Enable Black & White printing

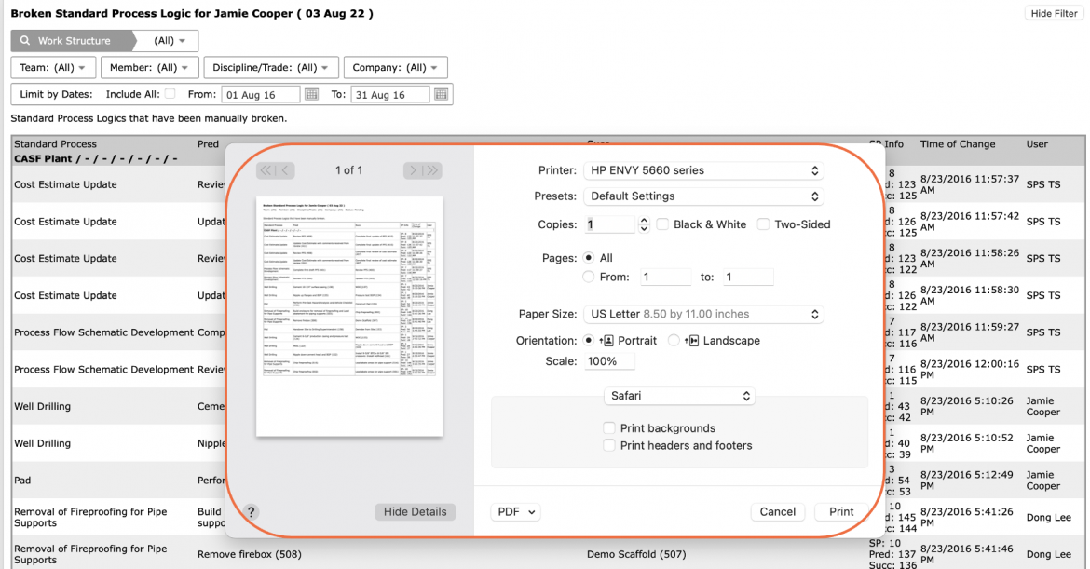click(662, 224)
